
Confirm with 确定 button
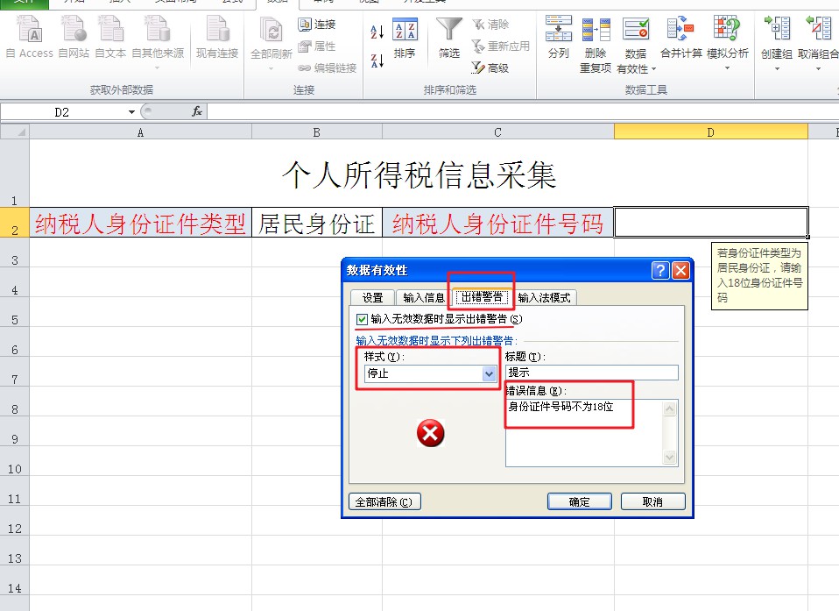click(580, 501)
